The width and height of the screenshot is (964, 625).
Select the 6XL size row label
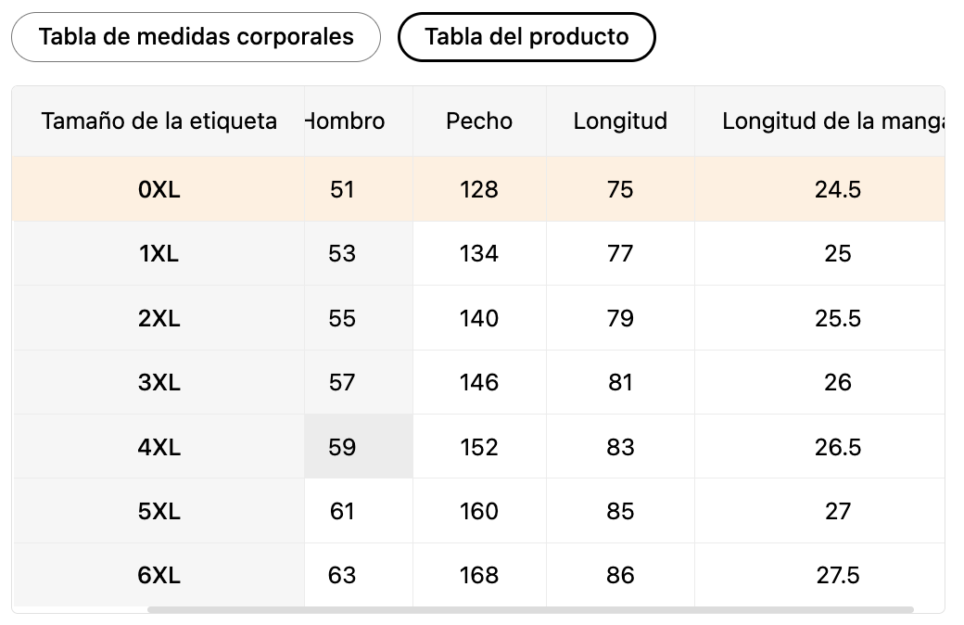[159, 575]
